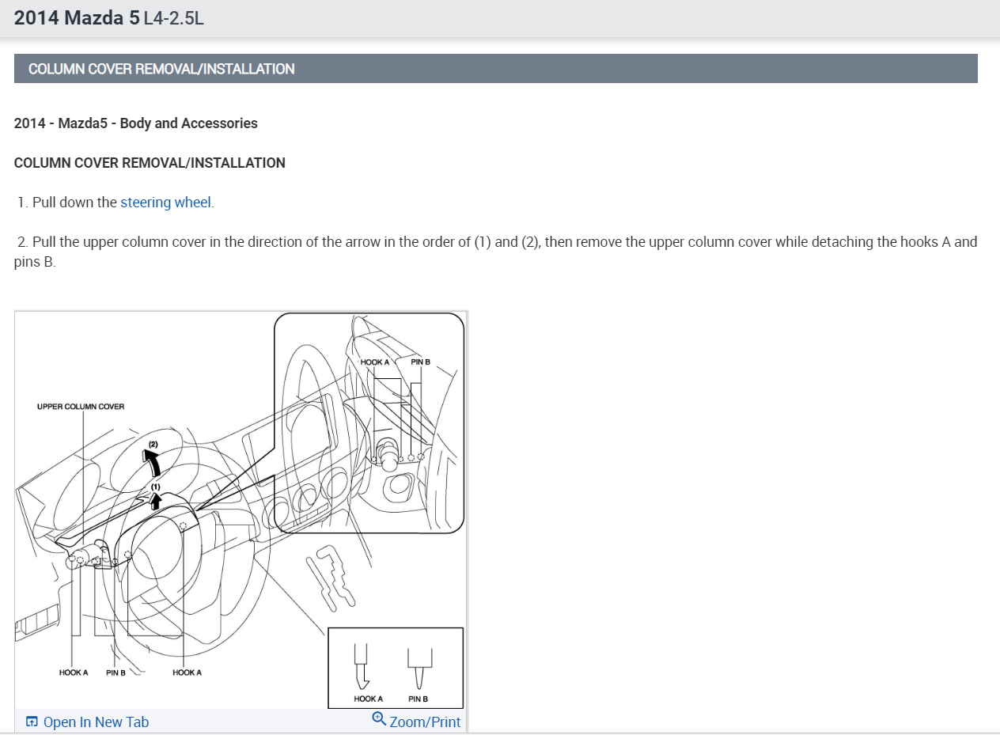Image resolution: width=1000 pixels, height=735 pixels.
Task: Click the magnifier icon beside Zoom/Print
Action: pos(379,719)
